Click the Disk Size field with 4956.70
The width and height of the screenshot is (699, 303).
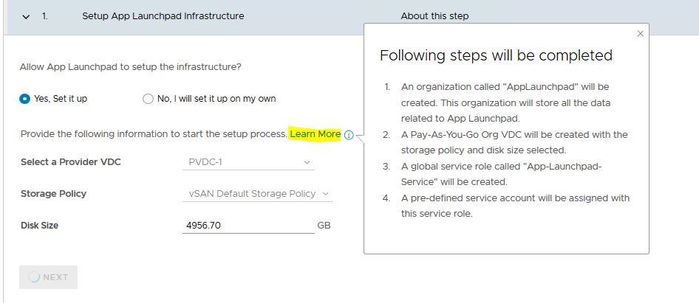(248, 225)
